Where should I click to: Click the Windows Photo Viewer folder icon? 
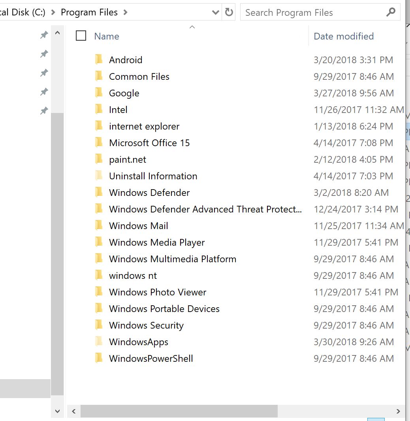click(99, 291)
